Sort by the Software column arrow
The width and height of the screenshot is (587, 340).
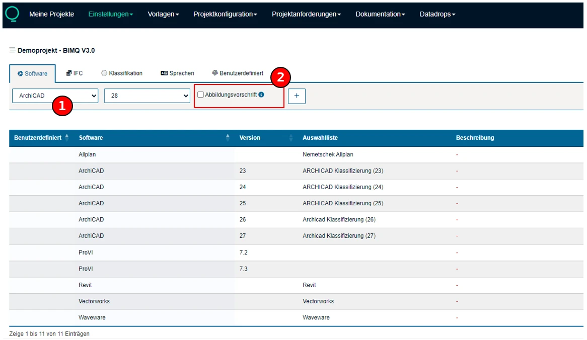tap(228, 137)
